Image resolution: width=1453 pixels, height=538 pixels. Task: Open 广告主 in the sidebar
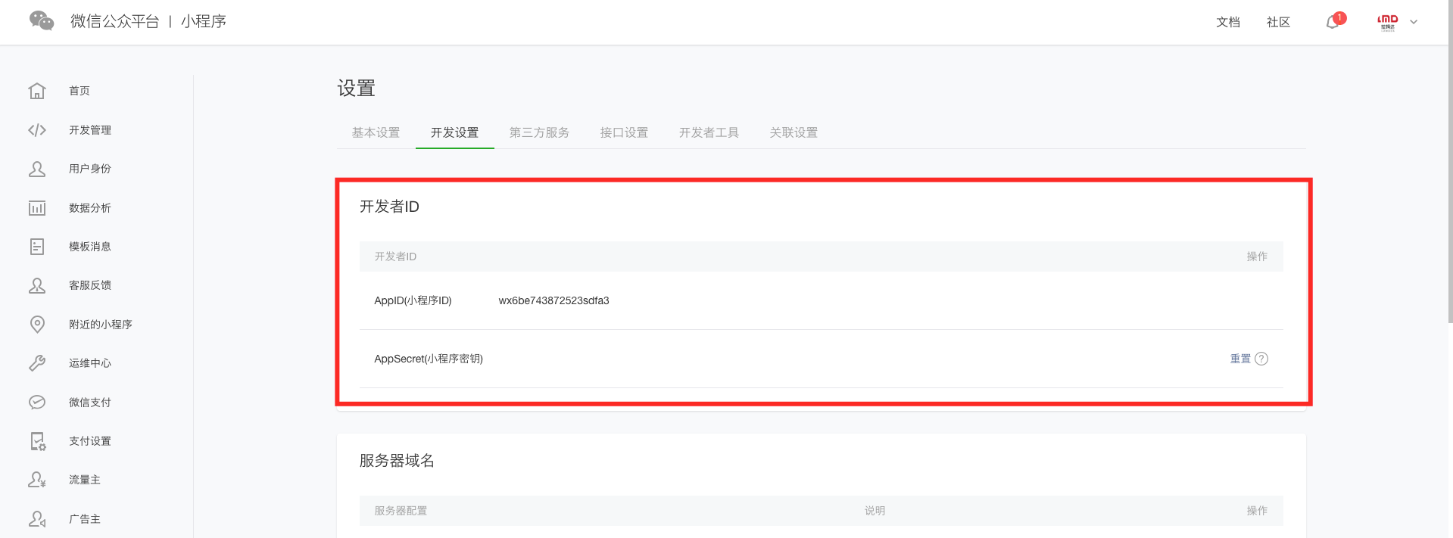click(x=85, y=519)
